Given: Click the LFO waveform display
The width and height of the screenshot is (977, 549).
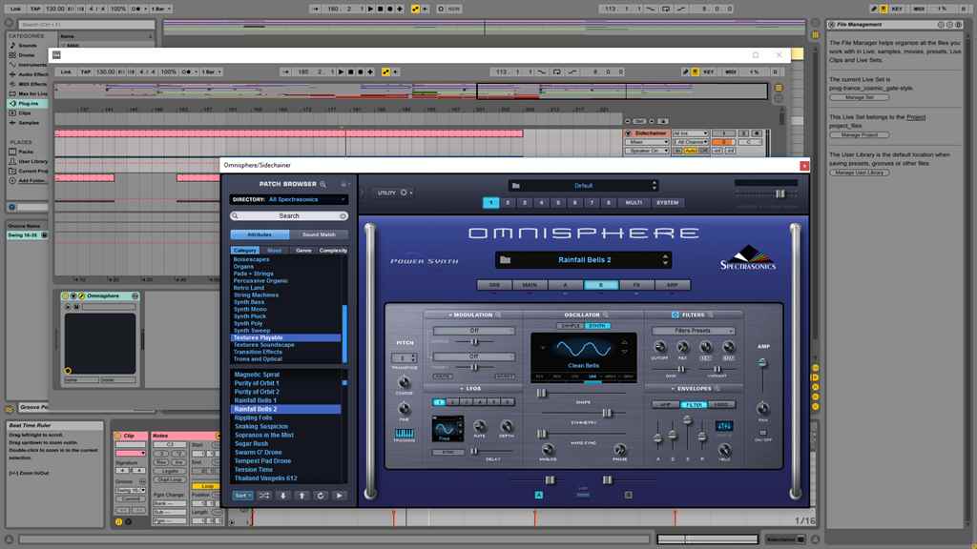Looking at the screenshot, I should (x=447, y=429).
